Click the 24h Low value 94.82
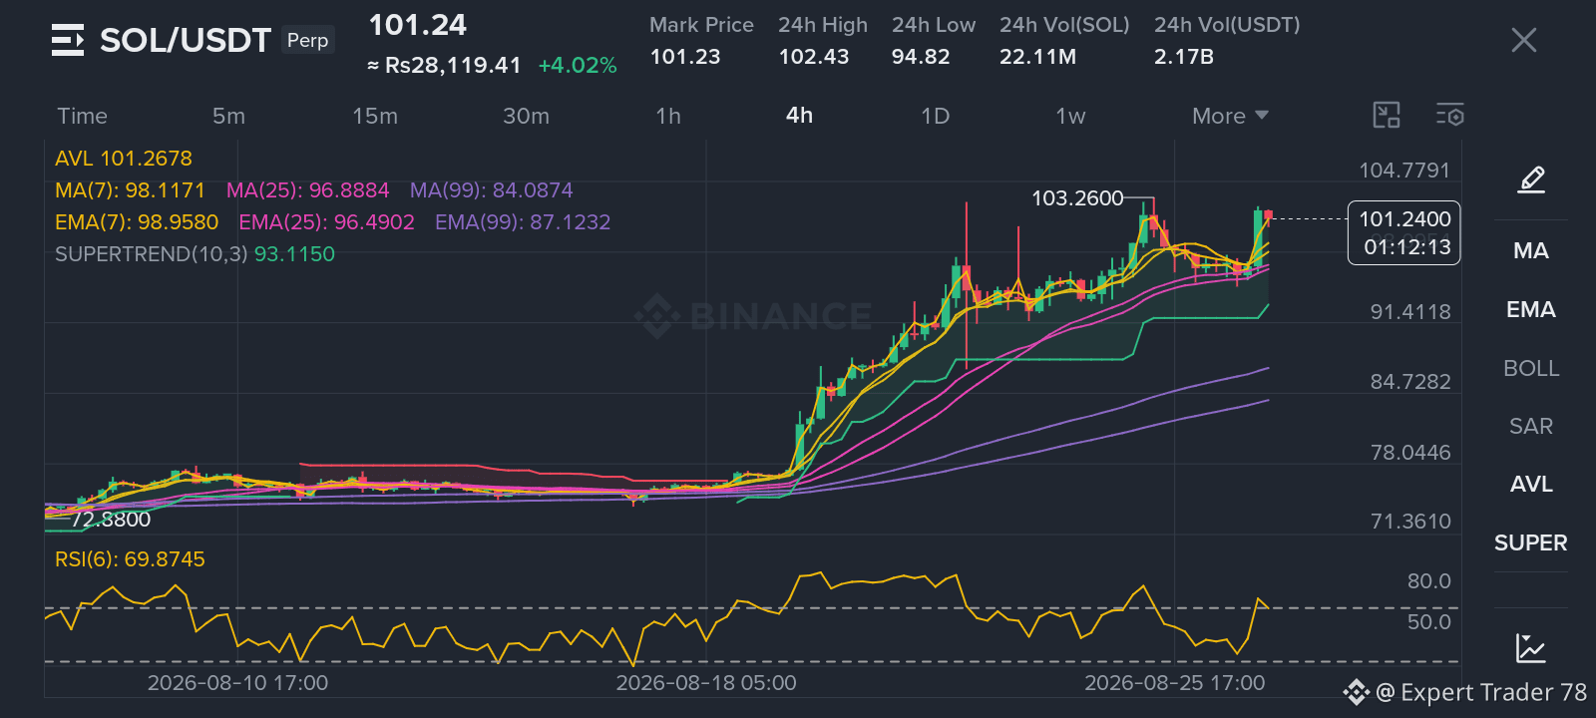The width and height of the screenshot is (1596, 718). tap(921, 57)
